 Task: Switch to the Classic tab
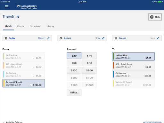(x=21, y=26)
